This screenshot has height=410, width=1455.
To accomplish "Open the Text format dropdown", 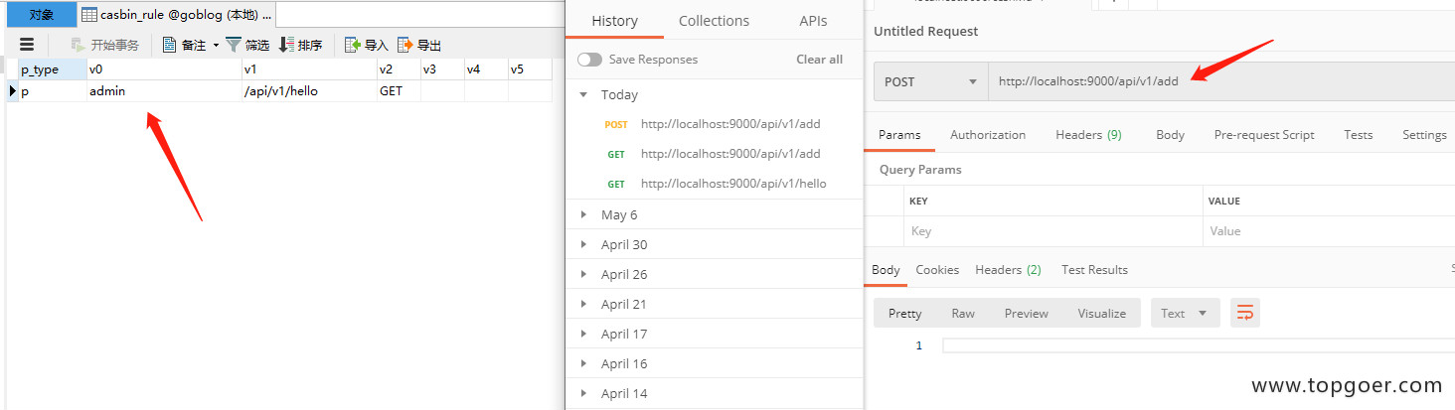I will (x=1185, y=313).
